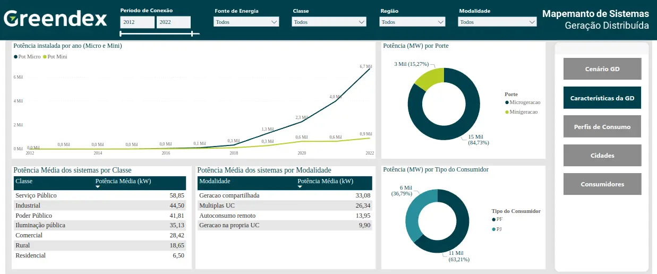This screenshot has height=274, width=657.
Task: Open the Consumidores page button
Action: pyautogui.click(x=602, y=184)
